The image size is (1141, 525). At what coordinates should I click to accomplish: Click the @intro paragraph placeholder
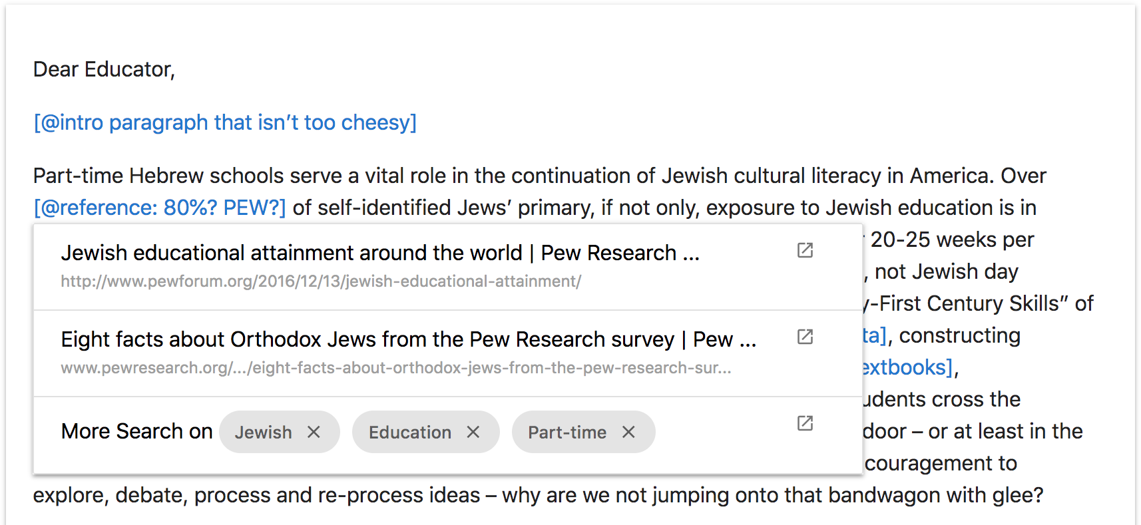point(225,122)
